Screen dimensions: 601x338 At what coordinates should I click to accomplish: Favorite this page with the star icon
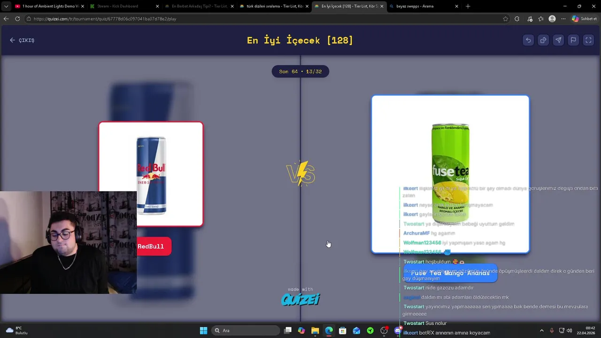(505, 19)
